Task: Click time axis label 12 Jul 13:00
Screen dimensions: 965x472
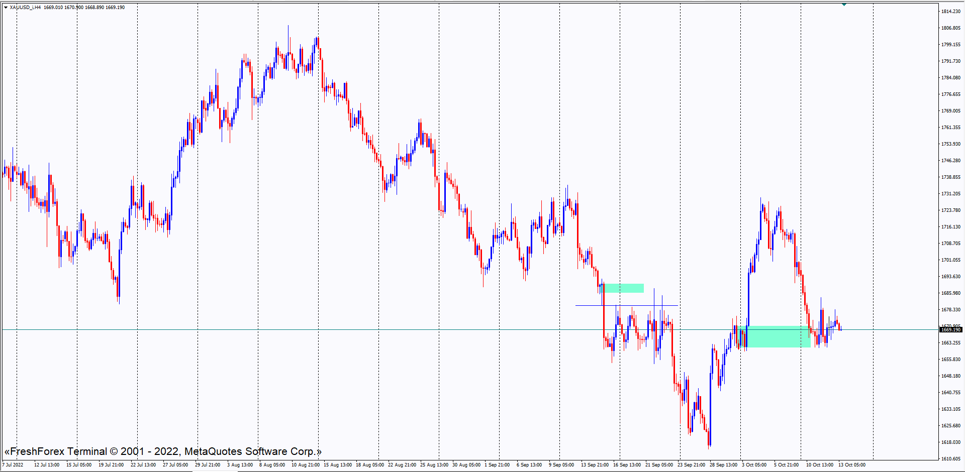Action: click(x=47, y=465)
